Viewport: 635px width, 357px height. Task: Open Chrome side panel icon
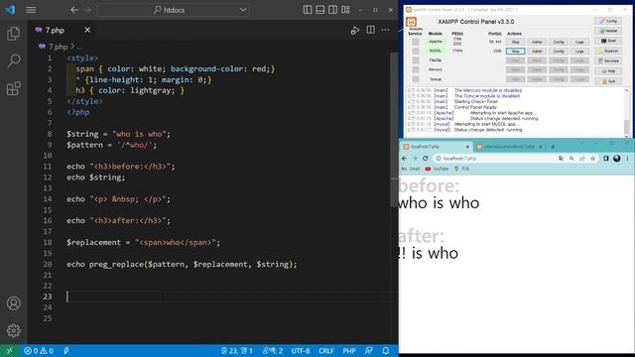[x=606, y=159]
